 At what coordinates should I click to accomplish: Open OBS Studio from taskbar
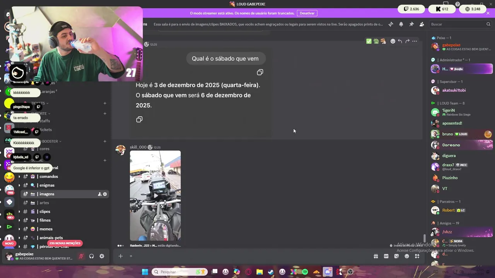[x=350, y=272]
